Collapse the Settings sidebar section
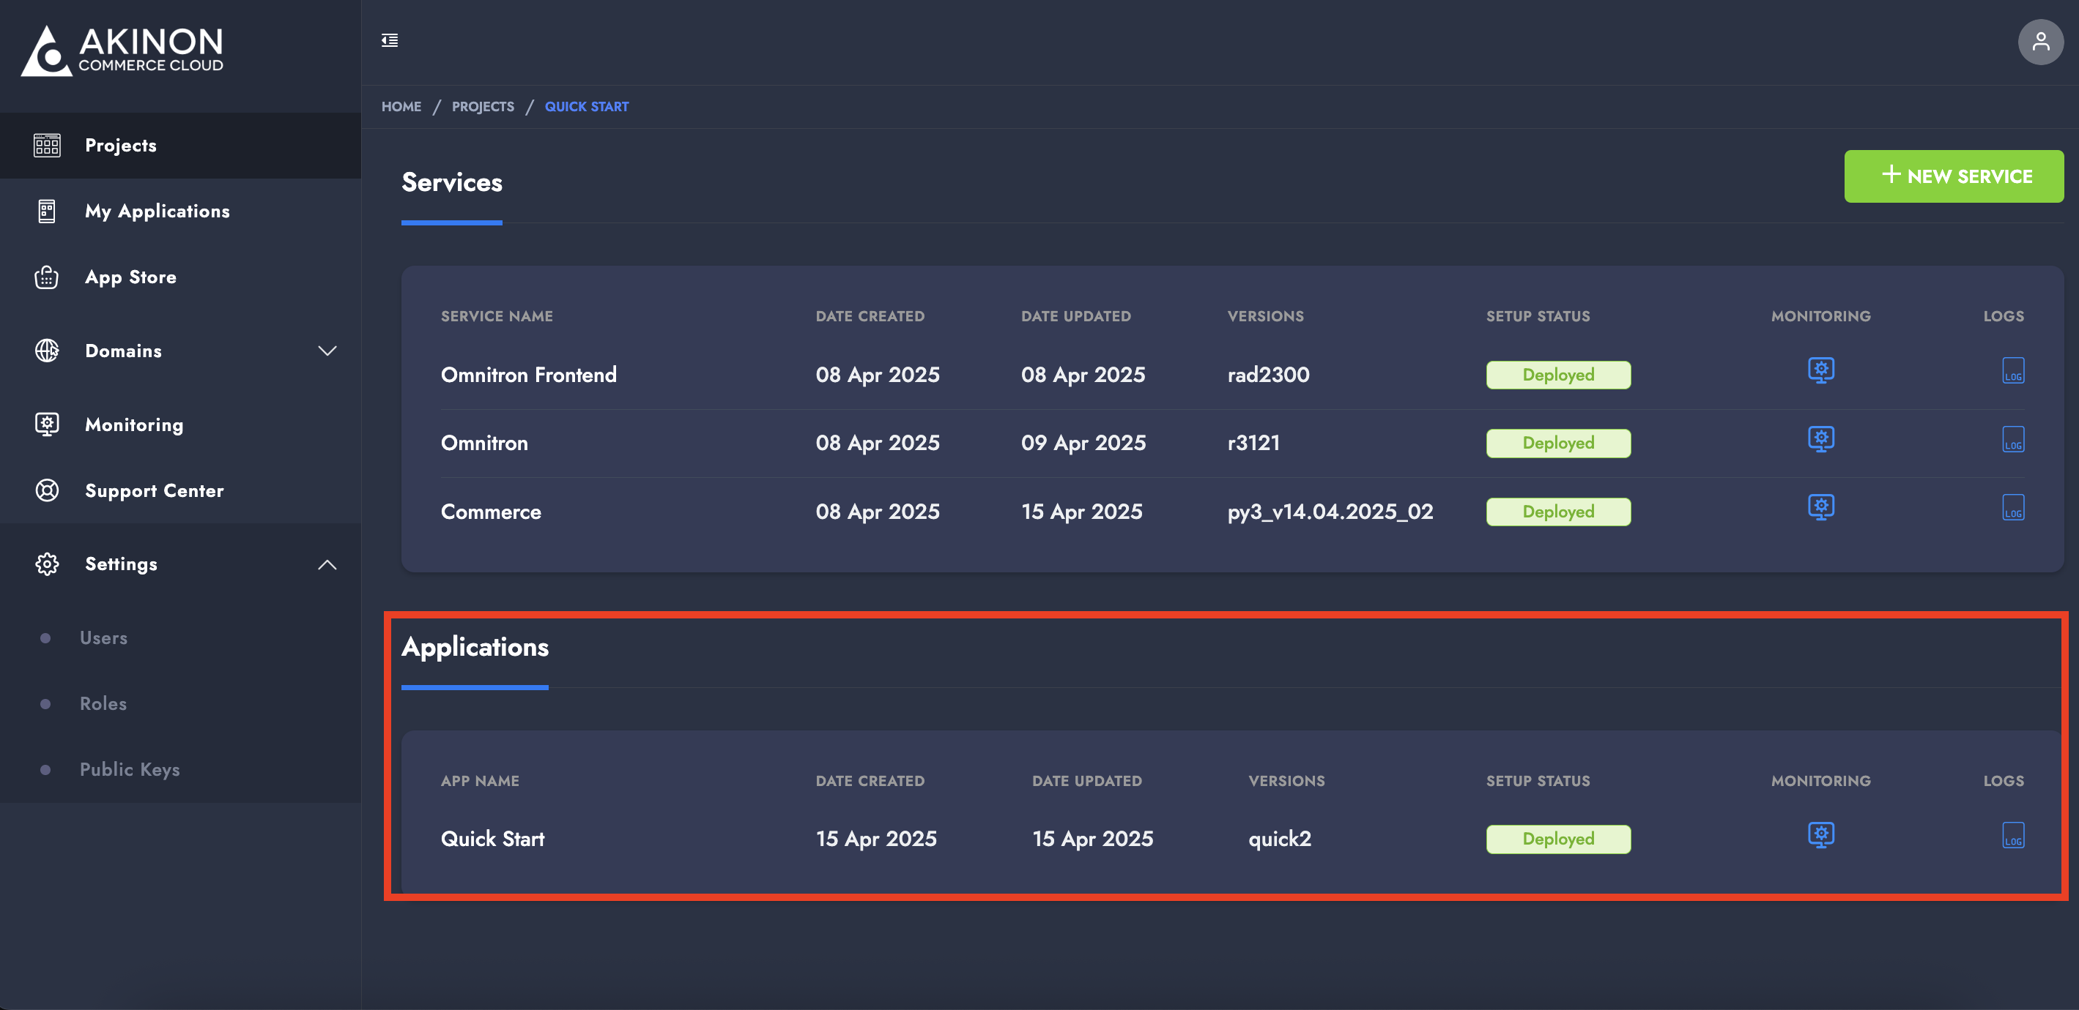This screenshot has height=1010, width=2079. tap(327, 564)
